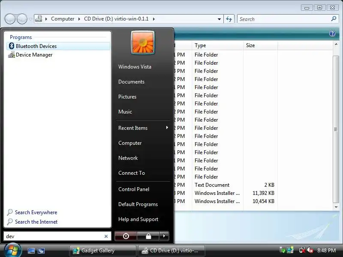Click the 2 KB size cell
Viewport: 343px width, 257px height.
(x=269, y=185)
